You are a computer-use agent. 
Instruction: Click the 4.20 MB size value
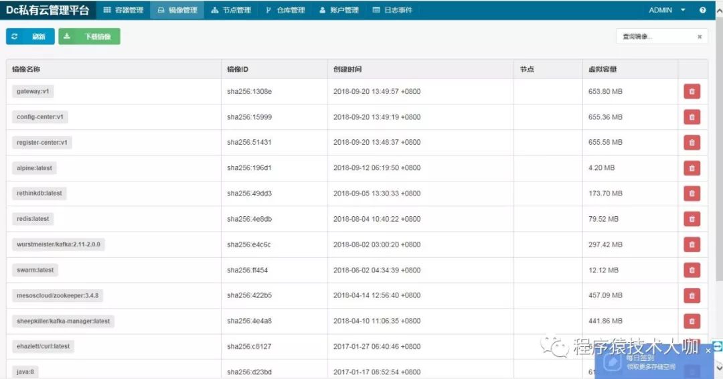coord(602,168)
